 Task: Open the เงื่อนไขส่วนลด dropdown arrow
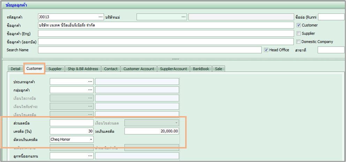pyautogui.click(x=176, y=123)
